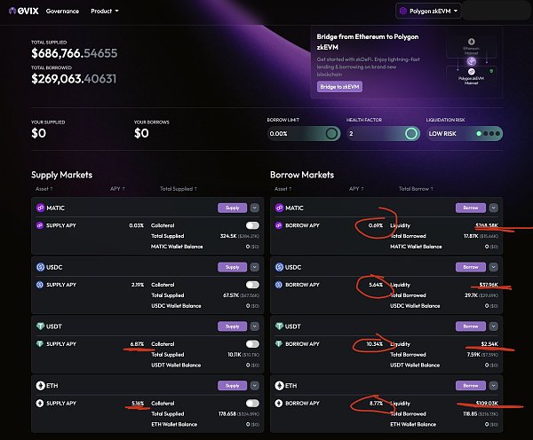Image resolution: width=533 pixels, height=440 pixels.
Task: Click ETH token icon in Supply Markets
Action: [39, 386]
